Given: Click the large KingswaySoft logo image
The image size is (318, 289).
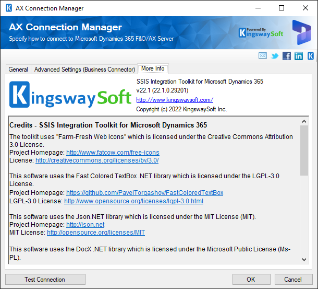Looking at the screenshot, I should 70,95.
